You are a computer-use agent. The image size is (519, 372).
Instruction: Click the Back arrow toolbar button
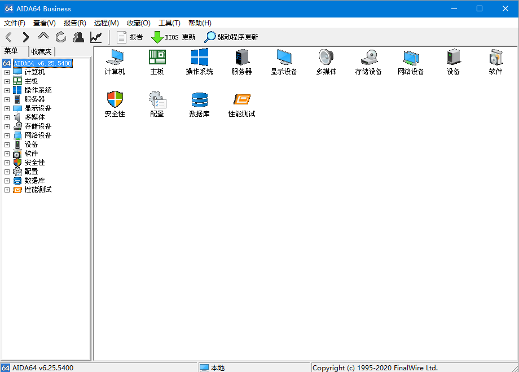(x=9, y=37)
